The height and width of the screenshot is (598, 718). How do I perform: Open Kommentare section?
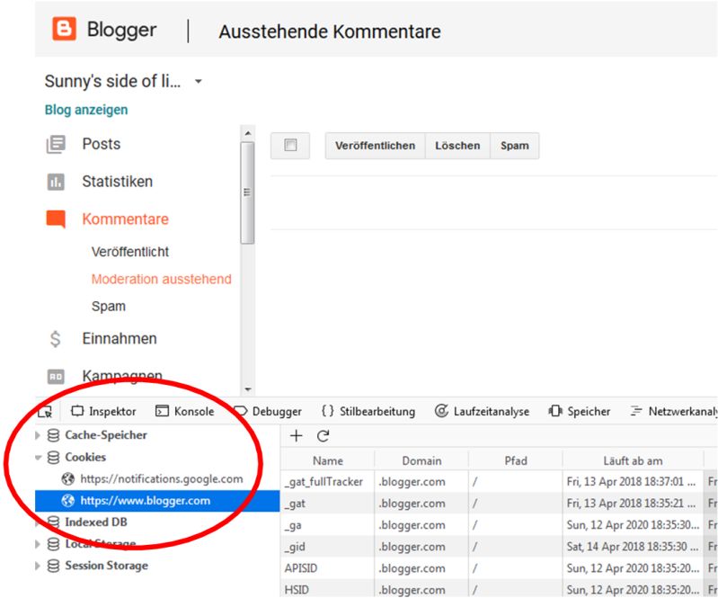point(126,219)
